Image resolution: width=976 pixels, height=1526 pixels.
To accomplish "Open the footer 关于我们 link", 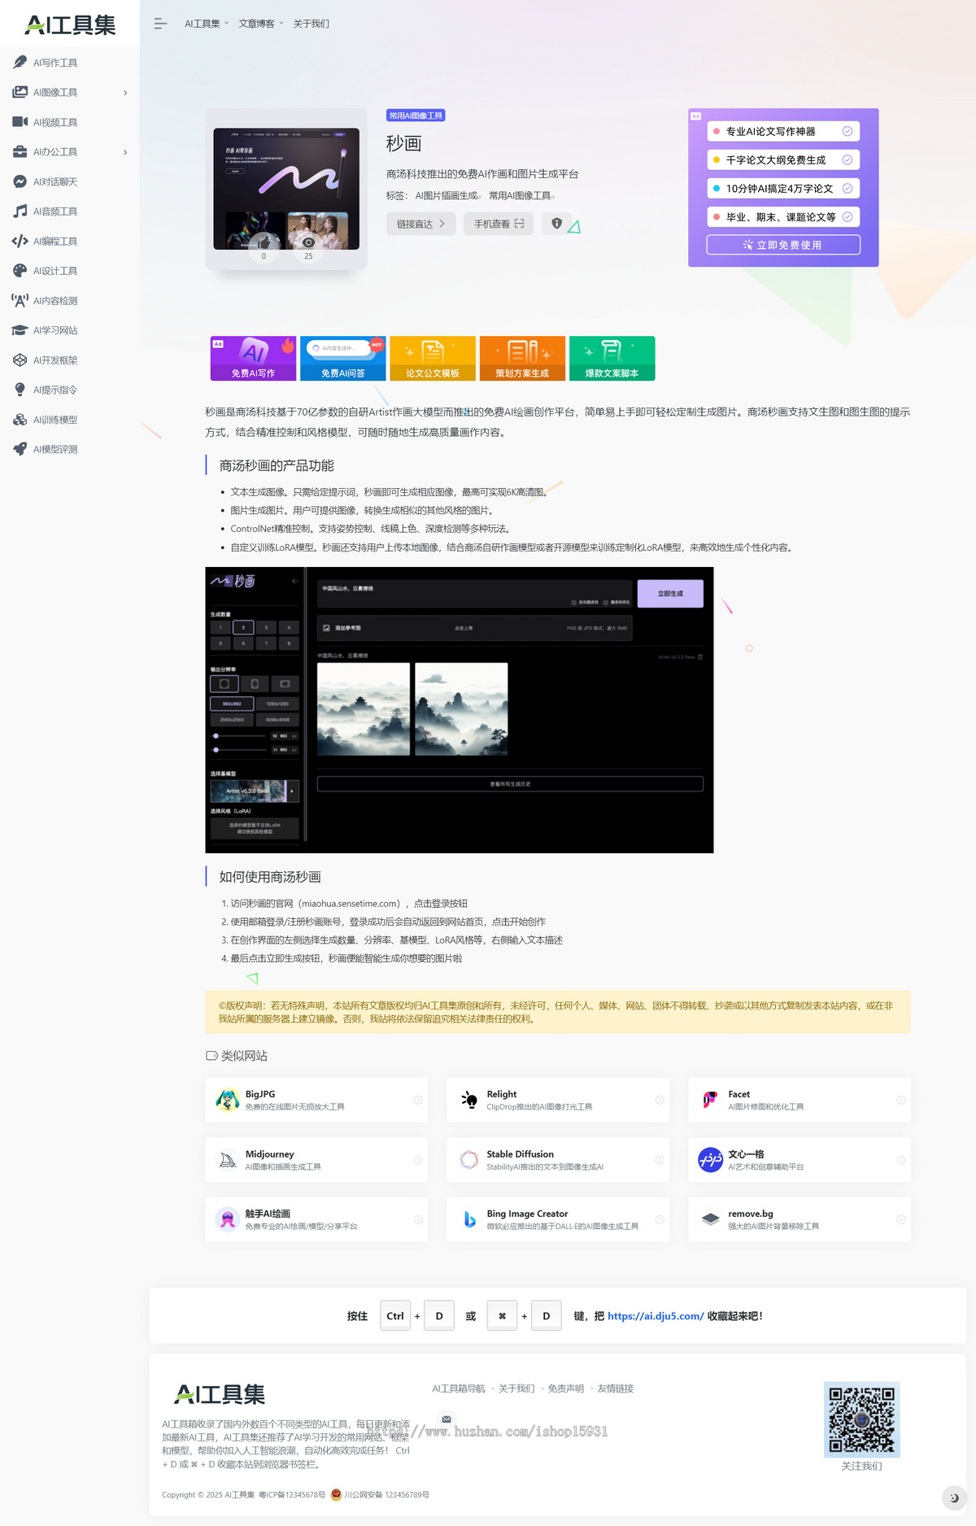I will (x=516, y=1389).
